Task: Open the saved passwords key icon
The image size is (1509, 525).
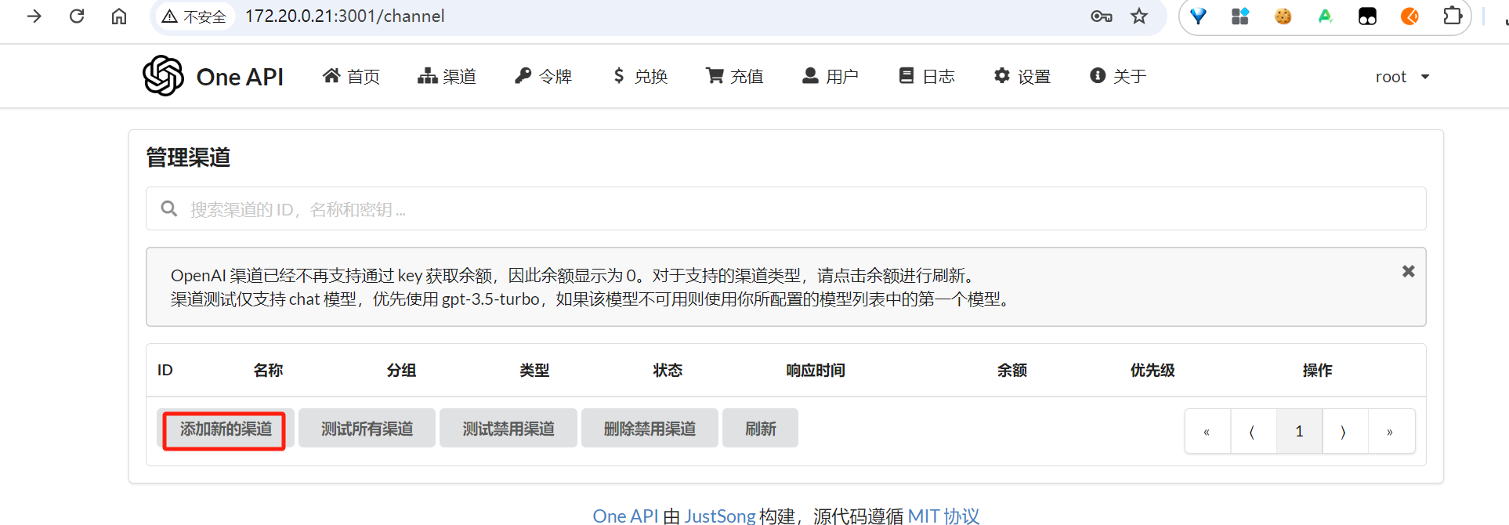Action: tap(1102, 16)
